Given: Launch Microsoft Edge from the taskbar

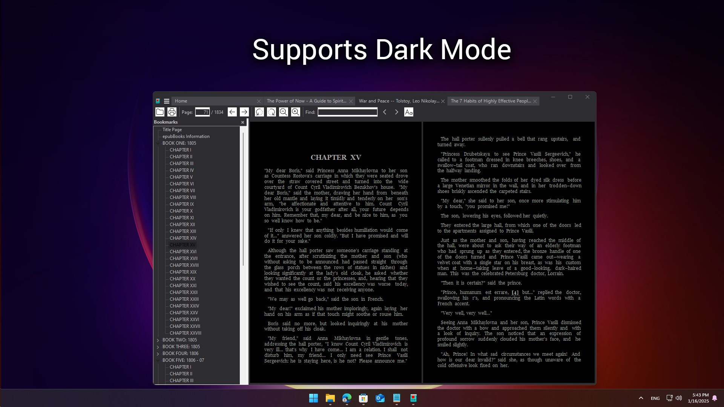Looking at the screenshot, I should [347, 398].
